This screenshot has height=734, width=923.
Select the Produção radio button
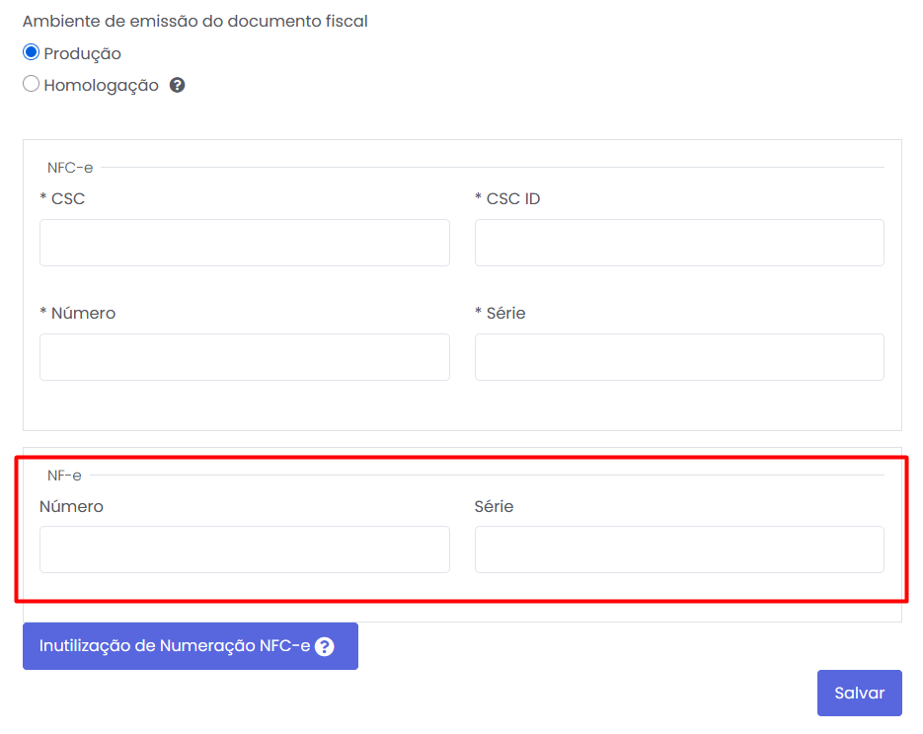point(31,53)
